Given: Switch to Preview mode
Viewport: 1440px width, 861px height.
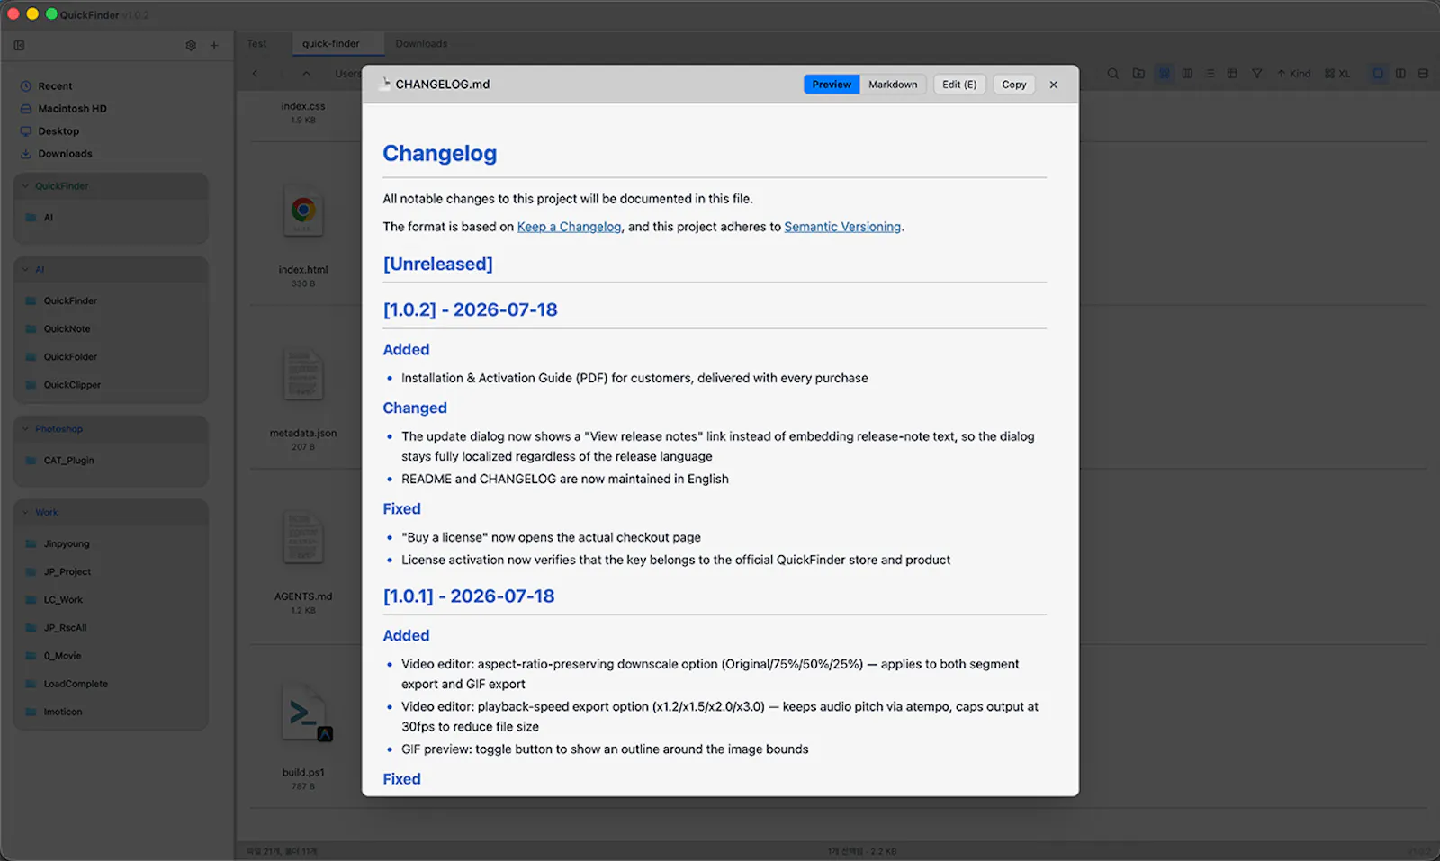Looking at the screenshot, I should [832, 85].
